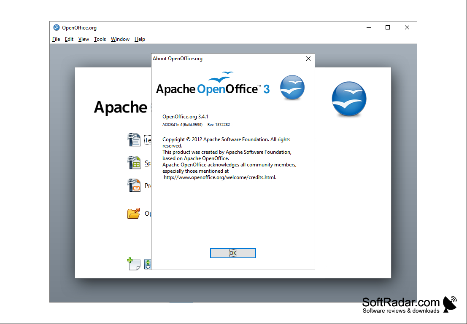Click the Extensions puzzle icon in Start Center
The image size is (467, 324).
click(148, 264)
